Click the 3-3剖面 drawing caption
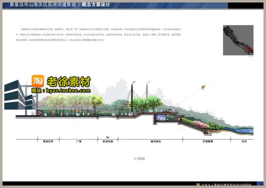This screenshot has height=188, width=266. pyautogui.click(x=139, y=158)
